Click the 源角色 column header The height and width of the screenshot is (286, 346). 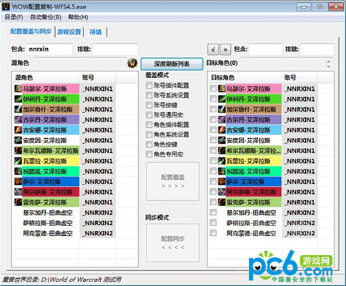pyautogui.click(x=46, y=77)
